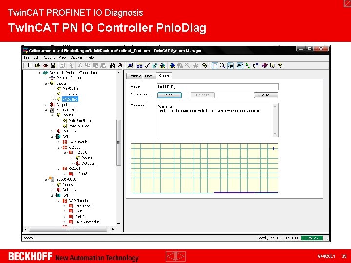Select the DevState tree item

coord(70,89)
